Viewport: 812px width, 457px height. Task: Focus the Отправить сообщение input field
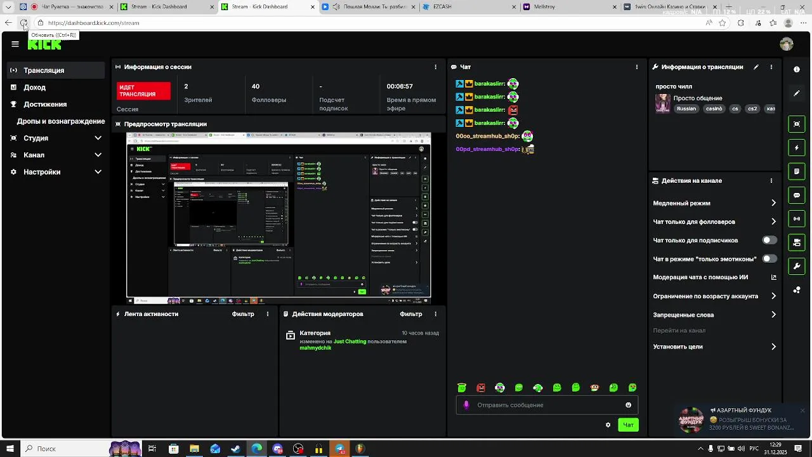(547, 405)
